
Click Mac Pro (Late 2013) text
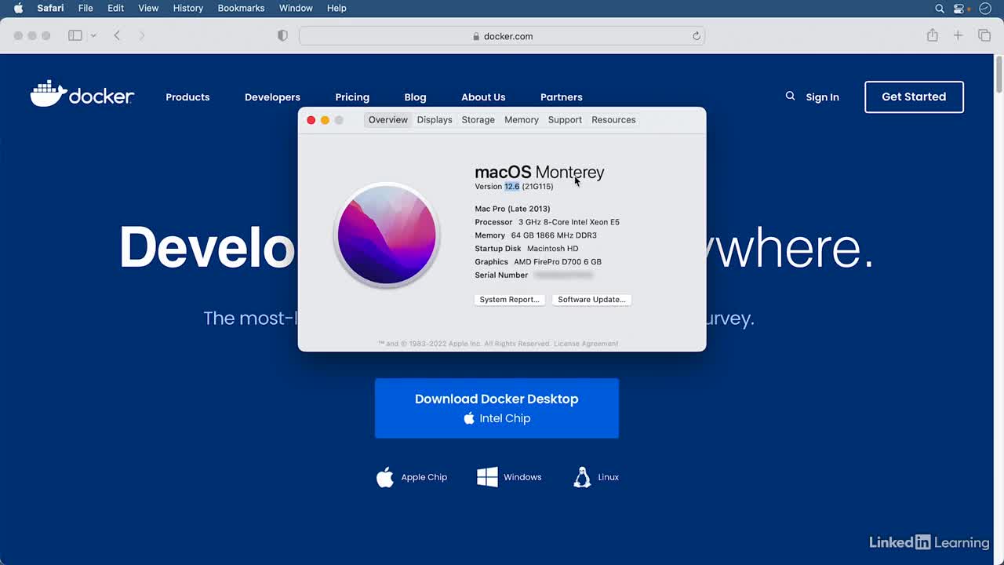[x=512, y=209]
